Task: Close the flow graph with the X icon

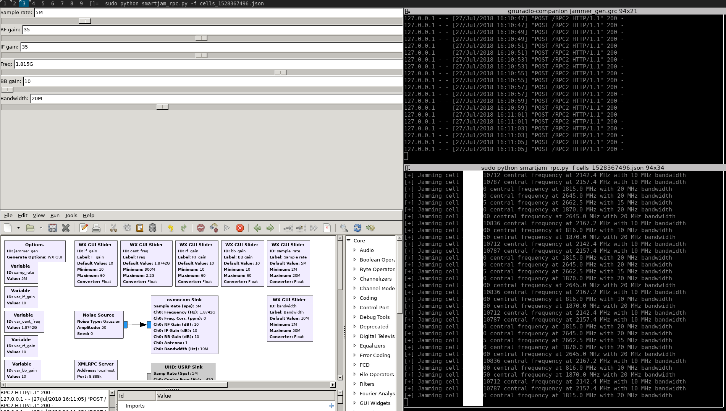Action: pos(66,228)
